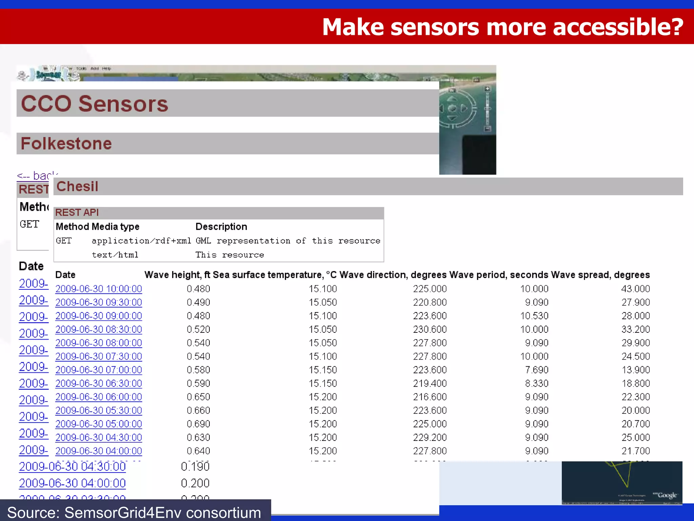
Task: Select wave height value 0.690
Action: point(198,424)
